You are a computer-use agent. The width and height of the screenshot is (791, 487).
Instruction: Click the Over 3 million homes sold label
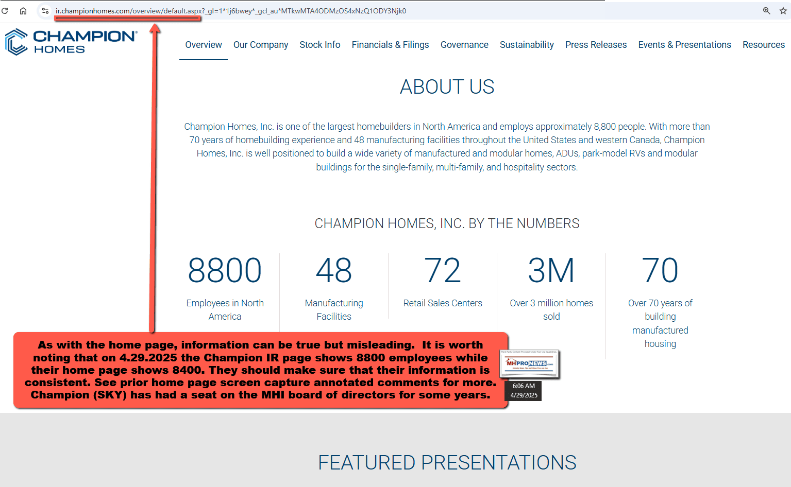[x=551, y=310]
